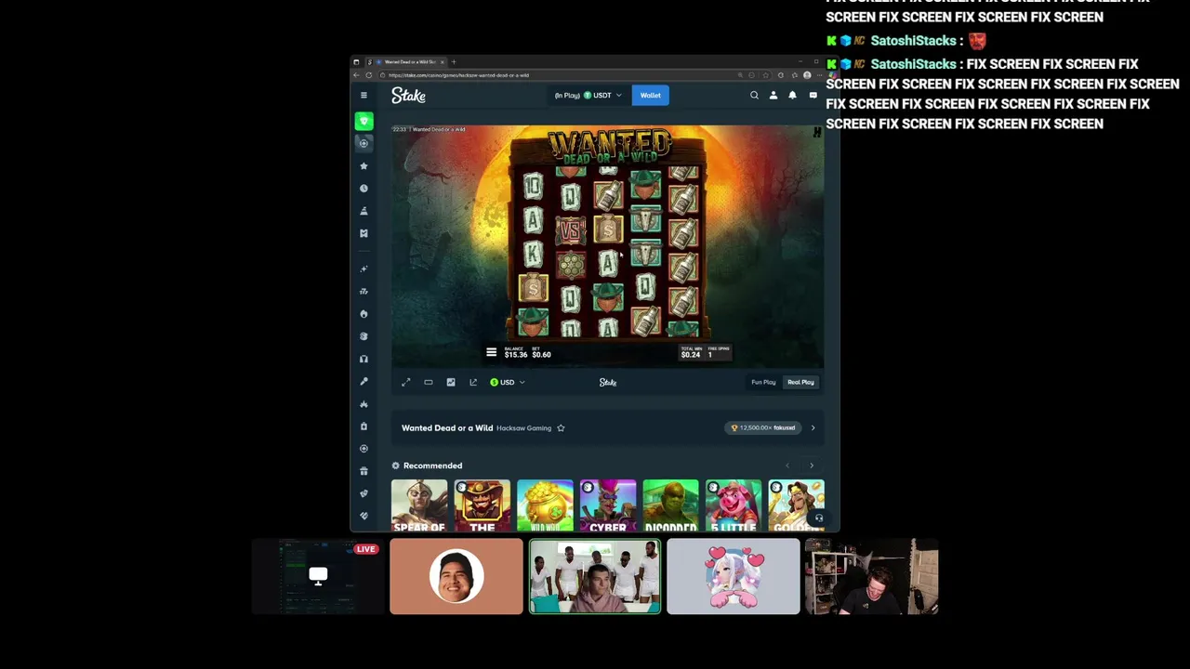Open the sparkle icon in sidebar
Image resolution: width=1190 pixels, height=669 pixels.
[x=364, y=269]
